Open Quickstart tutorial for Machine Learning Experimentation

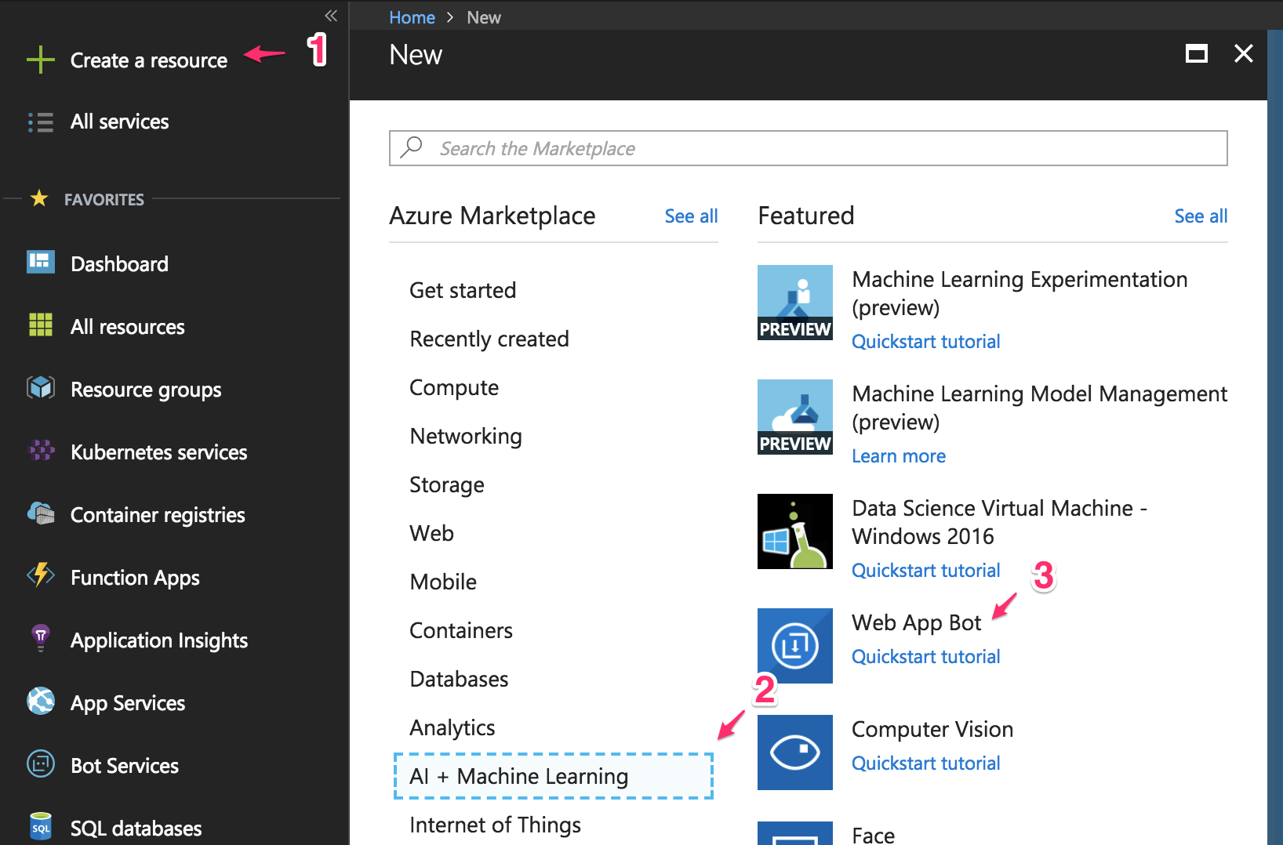(x=925, y=342)
